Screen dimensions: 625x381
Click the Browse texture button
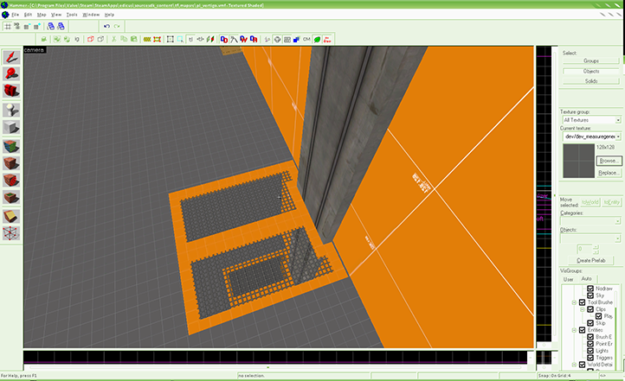(609, 161)
